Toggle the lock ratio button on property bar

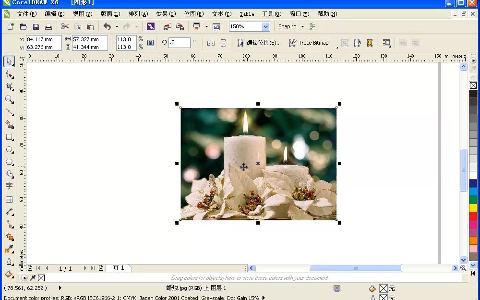pos(150,43)
